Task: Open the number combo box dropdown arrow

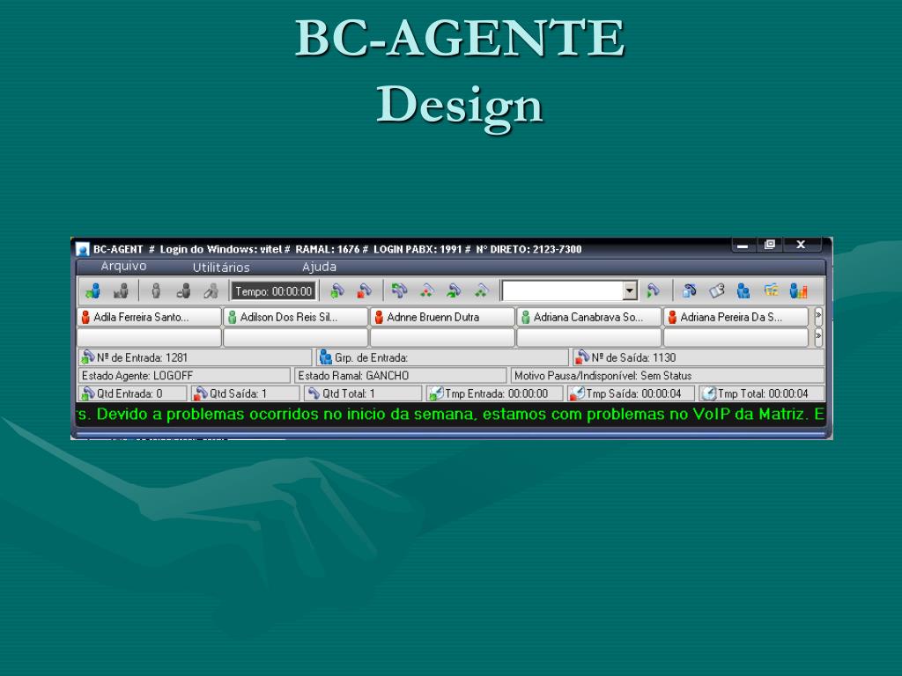Action: pos(630,290)
